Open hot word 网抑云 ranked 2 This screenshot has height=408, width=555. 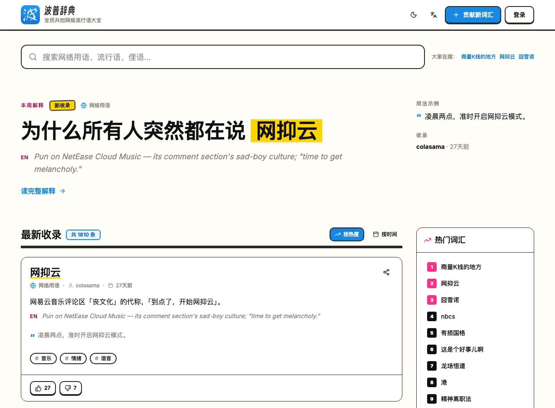(450, 283)
